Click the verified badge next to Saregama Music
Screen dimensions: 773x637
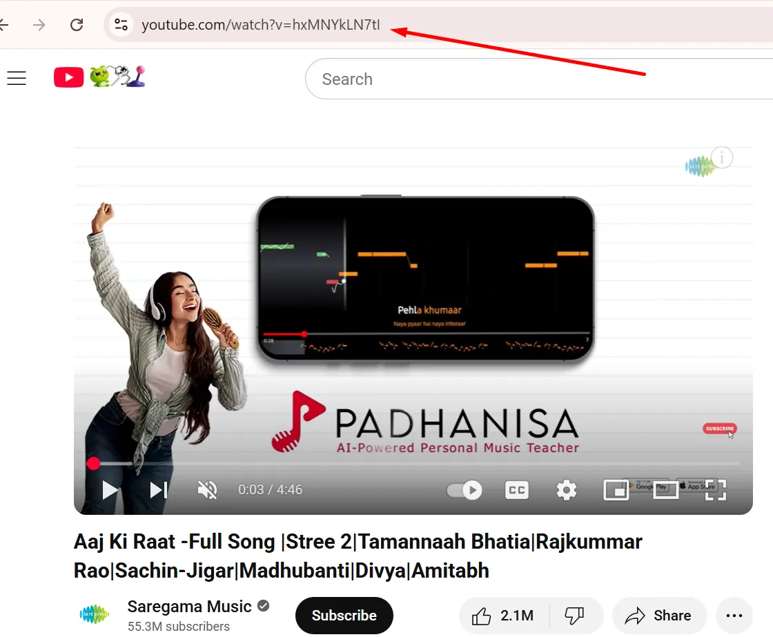[x=263, y=606]
